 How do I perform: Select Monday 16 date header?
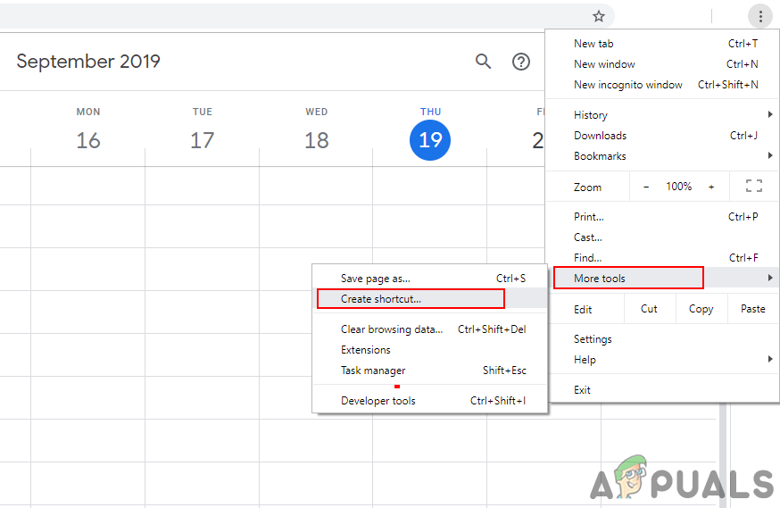[x=88, y=140]
